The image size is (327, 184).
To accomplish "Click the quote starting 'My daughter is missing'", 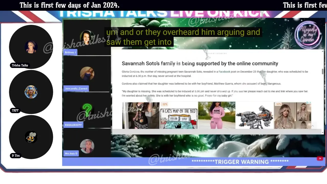I will (215, 93).
